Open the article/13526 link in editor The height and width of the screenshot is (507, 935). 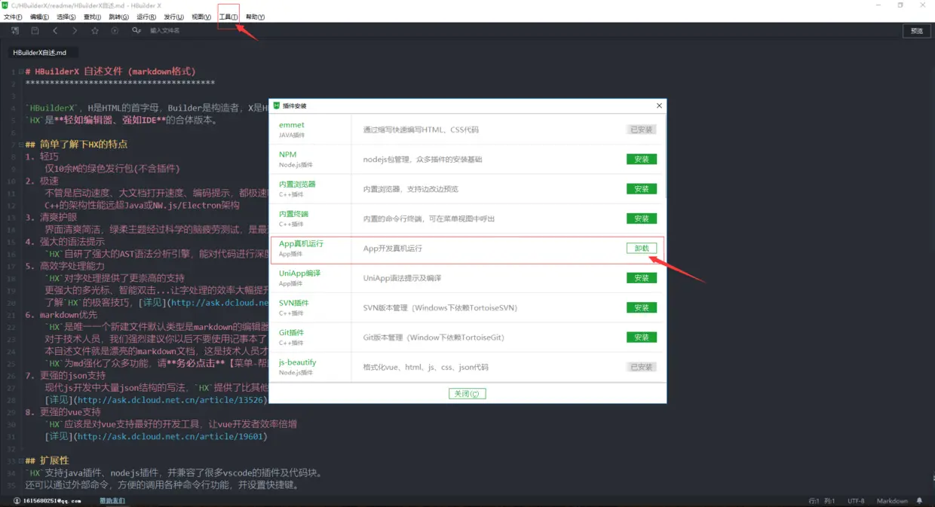pos(171,399)
